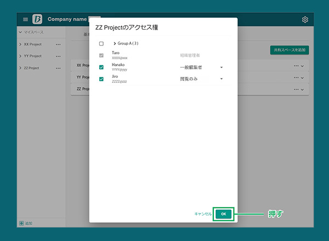Viewport: 329px width, 241px height.
Task: Uncheck the Jiro checkbox
Action: point(101,79)
